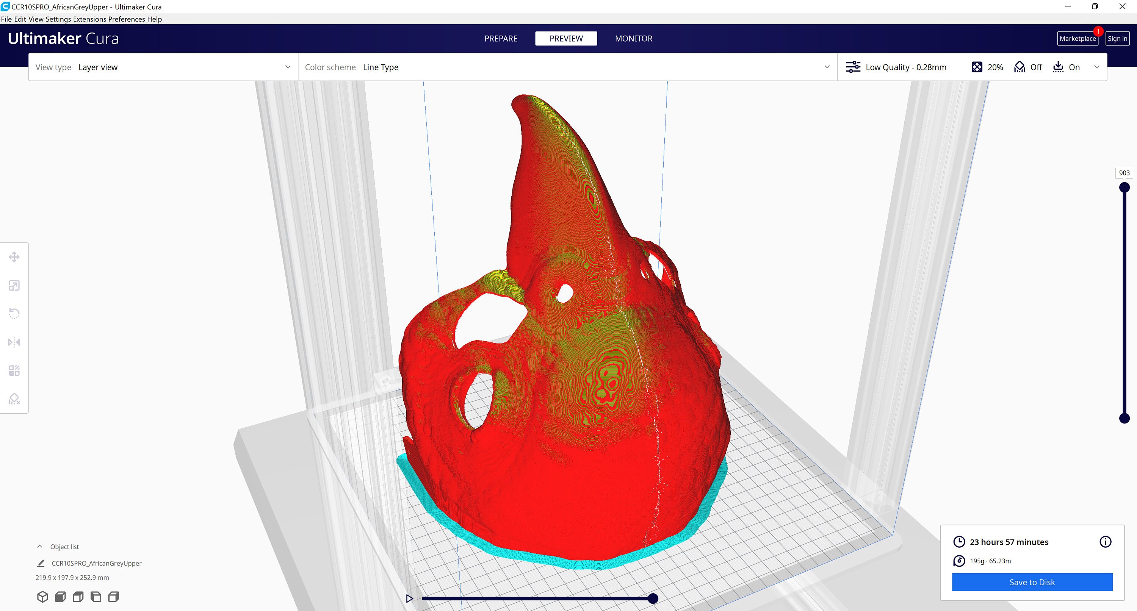This screenshot has height=611, width=1137.
Task: Open per-model settings tool
Action: coord(14,370)
